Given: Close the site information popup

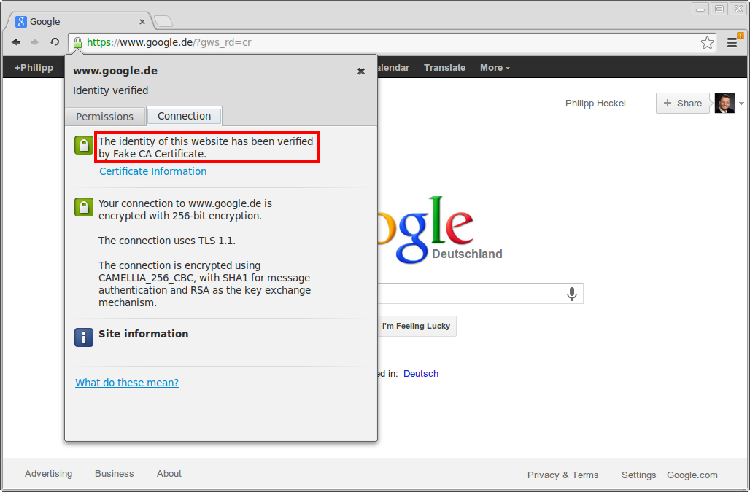Looking at the screenshot, I should click(x=361, y=71).
